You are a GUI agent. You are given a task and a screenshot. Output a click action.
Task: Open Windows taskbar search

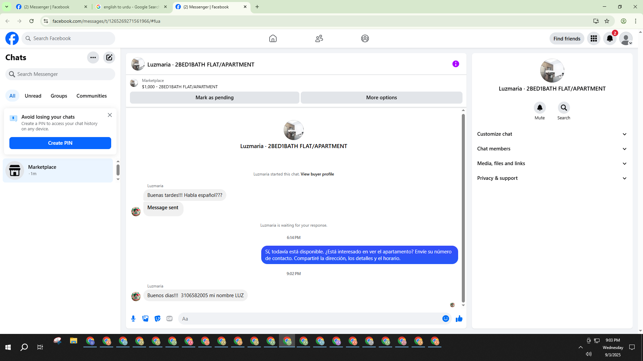24,347
